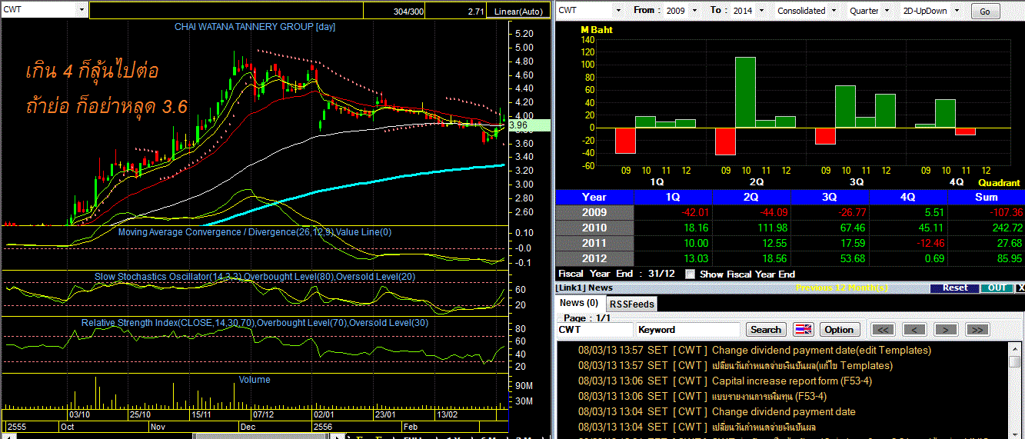Click the Reset button in news header
Image resolution: width=1025 pixels, height=439 pixels.
tap(954, 288)
